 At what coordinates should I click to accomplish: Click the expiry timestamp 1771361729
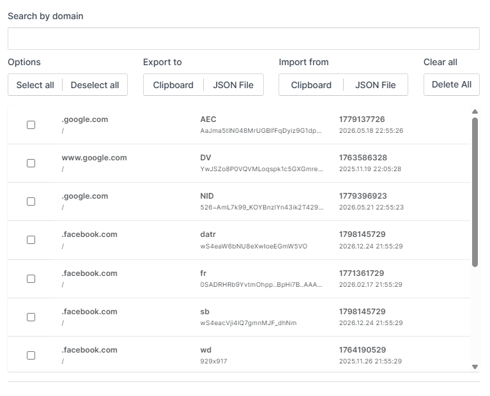[x=362, y=273]
